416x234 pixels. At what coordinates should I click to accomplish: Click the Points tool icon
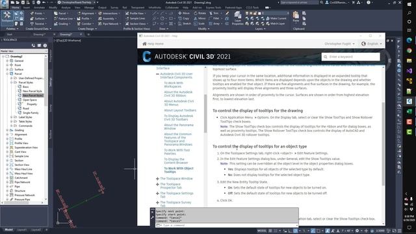click(x=32, y=13)
